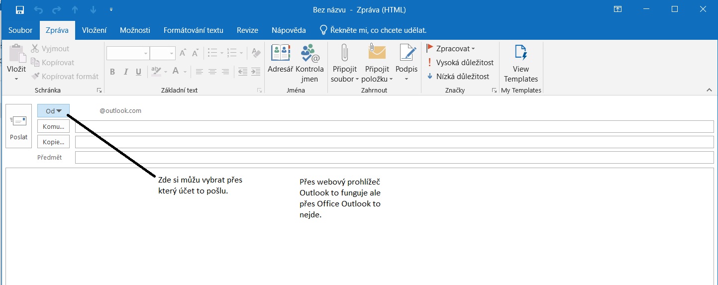
Task: Toggle Nízká důležitost low importance
Action: click(458, 77)
